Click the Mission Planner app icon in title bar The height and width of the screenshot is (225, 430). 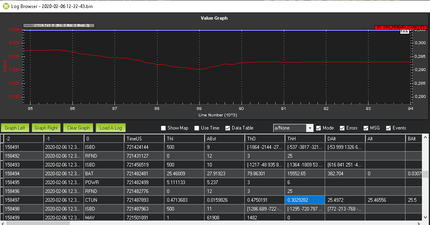pos(6,6)
